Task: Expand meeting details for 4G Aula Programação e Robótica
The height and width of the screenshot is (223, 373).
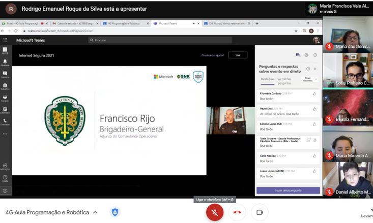Action: 95,212
